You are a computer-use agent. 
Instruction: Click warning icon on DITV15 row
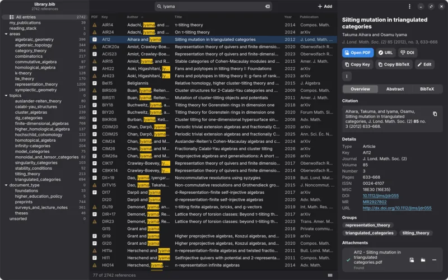tap(95, 185)
